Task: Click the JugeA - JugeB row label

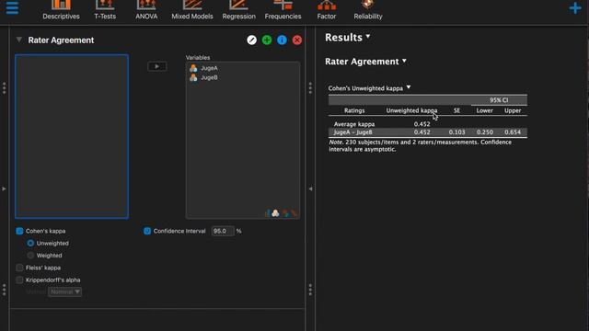Action: point(352,132)
